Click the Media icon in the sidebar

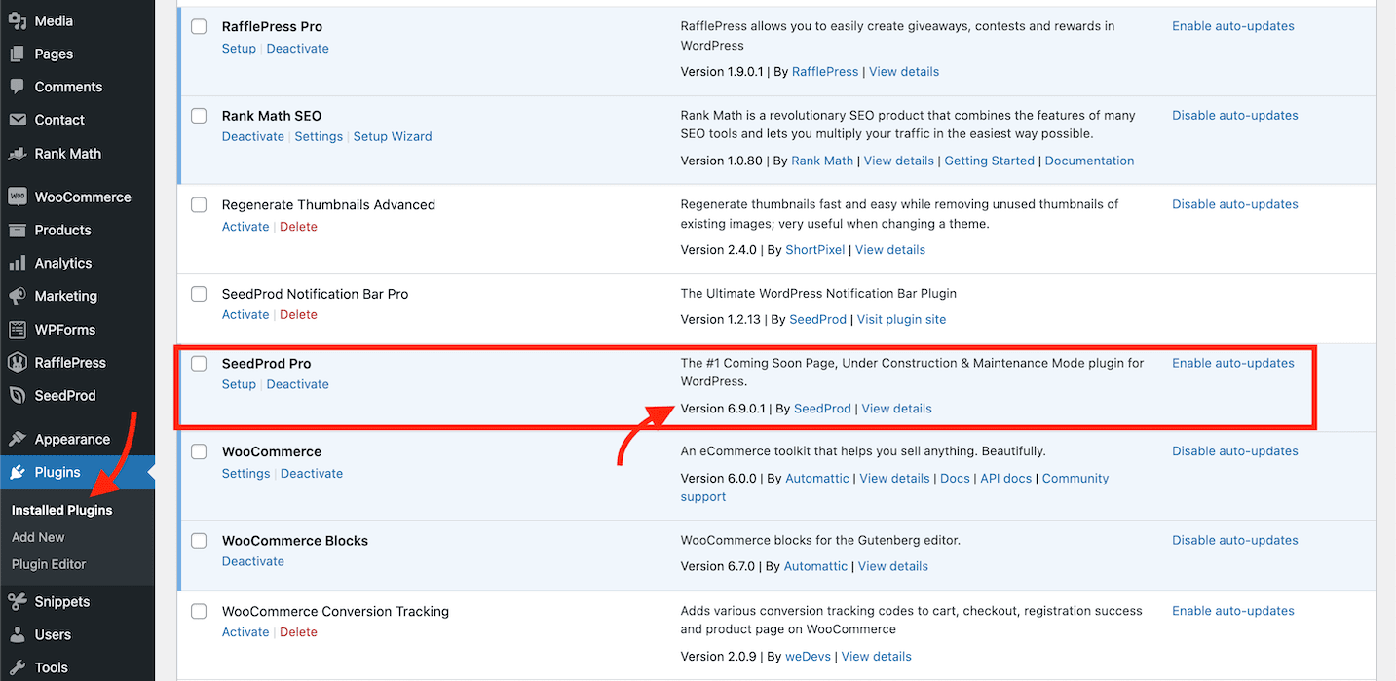(x=17, y=20)
